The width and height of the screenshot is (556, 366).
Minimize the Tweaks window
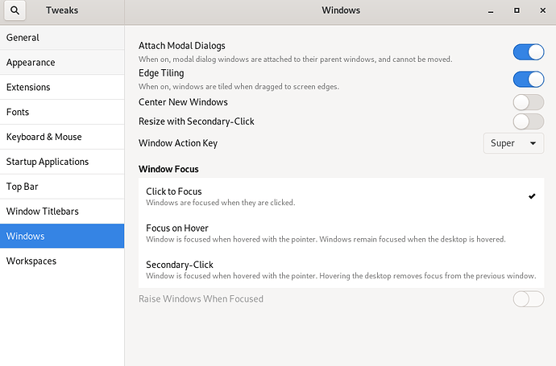coord(494,11)
